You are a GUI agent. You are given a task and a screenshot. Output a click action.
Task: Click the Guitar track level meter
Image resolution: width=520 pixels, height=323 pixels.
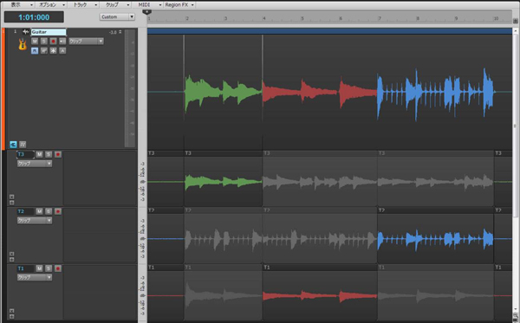[130, 88]
